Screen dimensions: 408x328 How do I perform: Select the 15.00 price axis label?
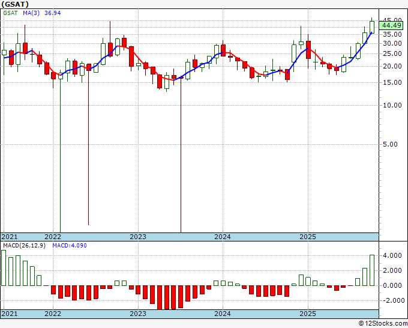(392, 82)
